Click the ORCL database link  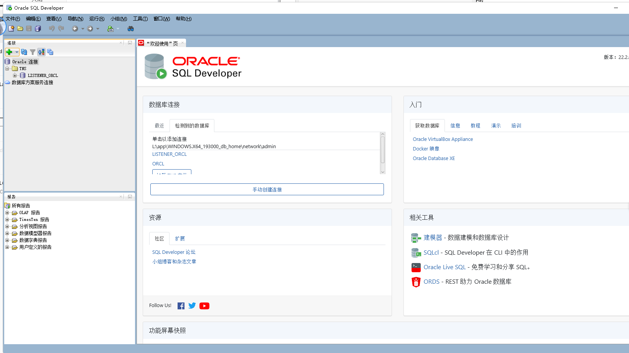pyautogui.click(x=158, y=164)
